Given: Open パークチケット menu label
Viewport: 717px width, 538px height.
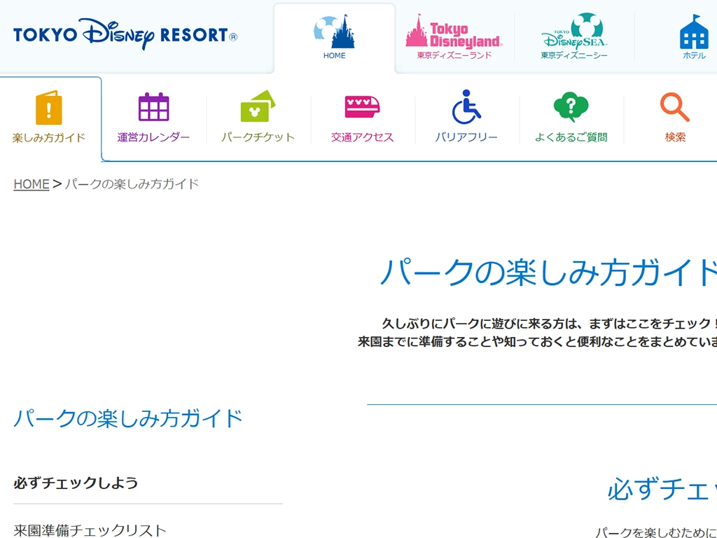Looking at the screenshot, I should [258, 137].
